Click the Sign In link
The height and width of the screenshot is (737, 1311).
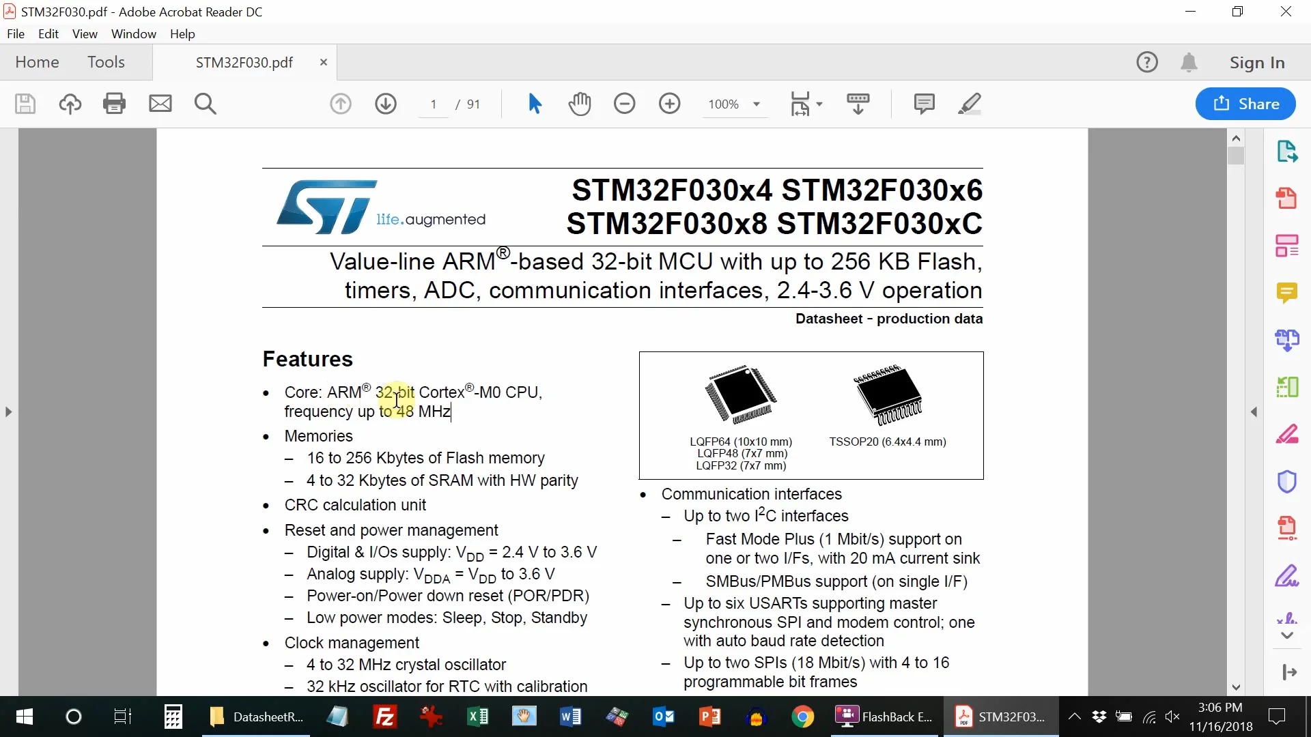click(x=1257, y=63)
